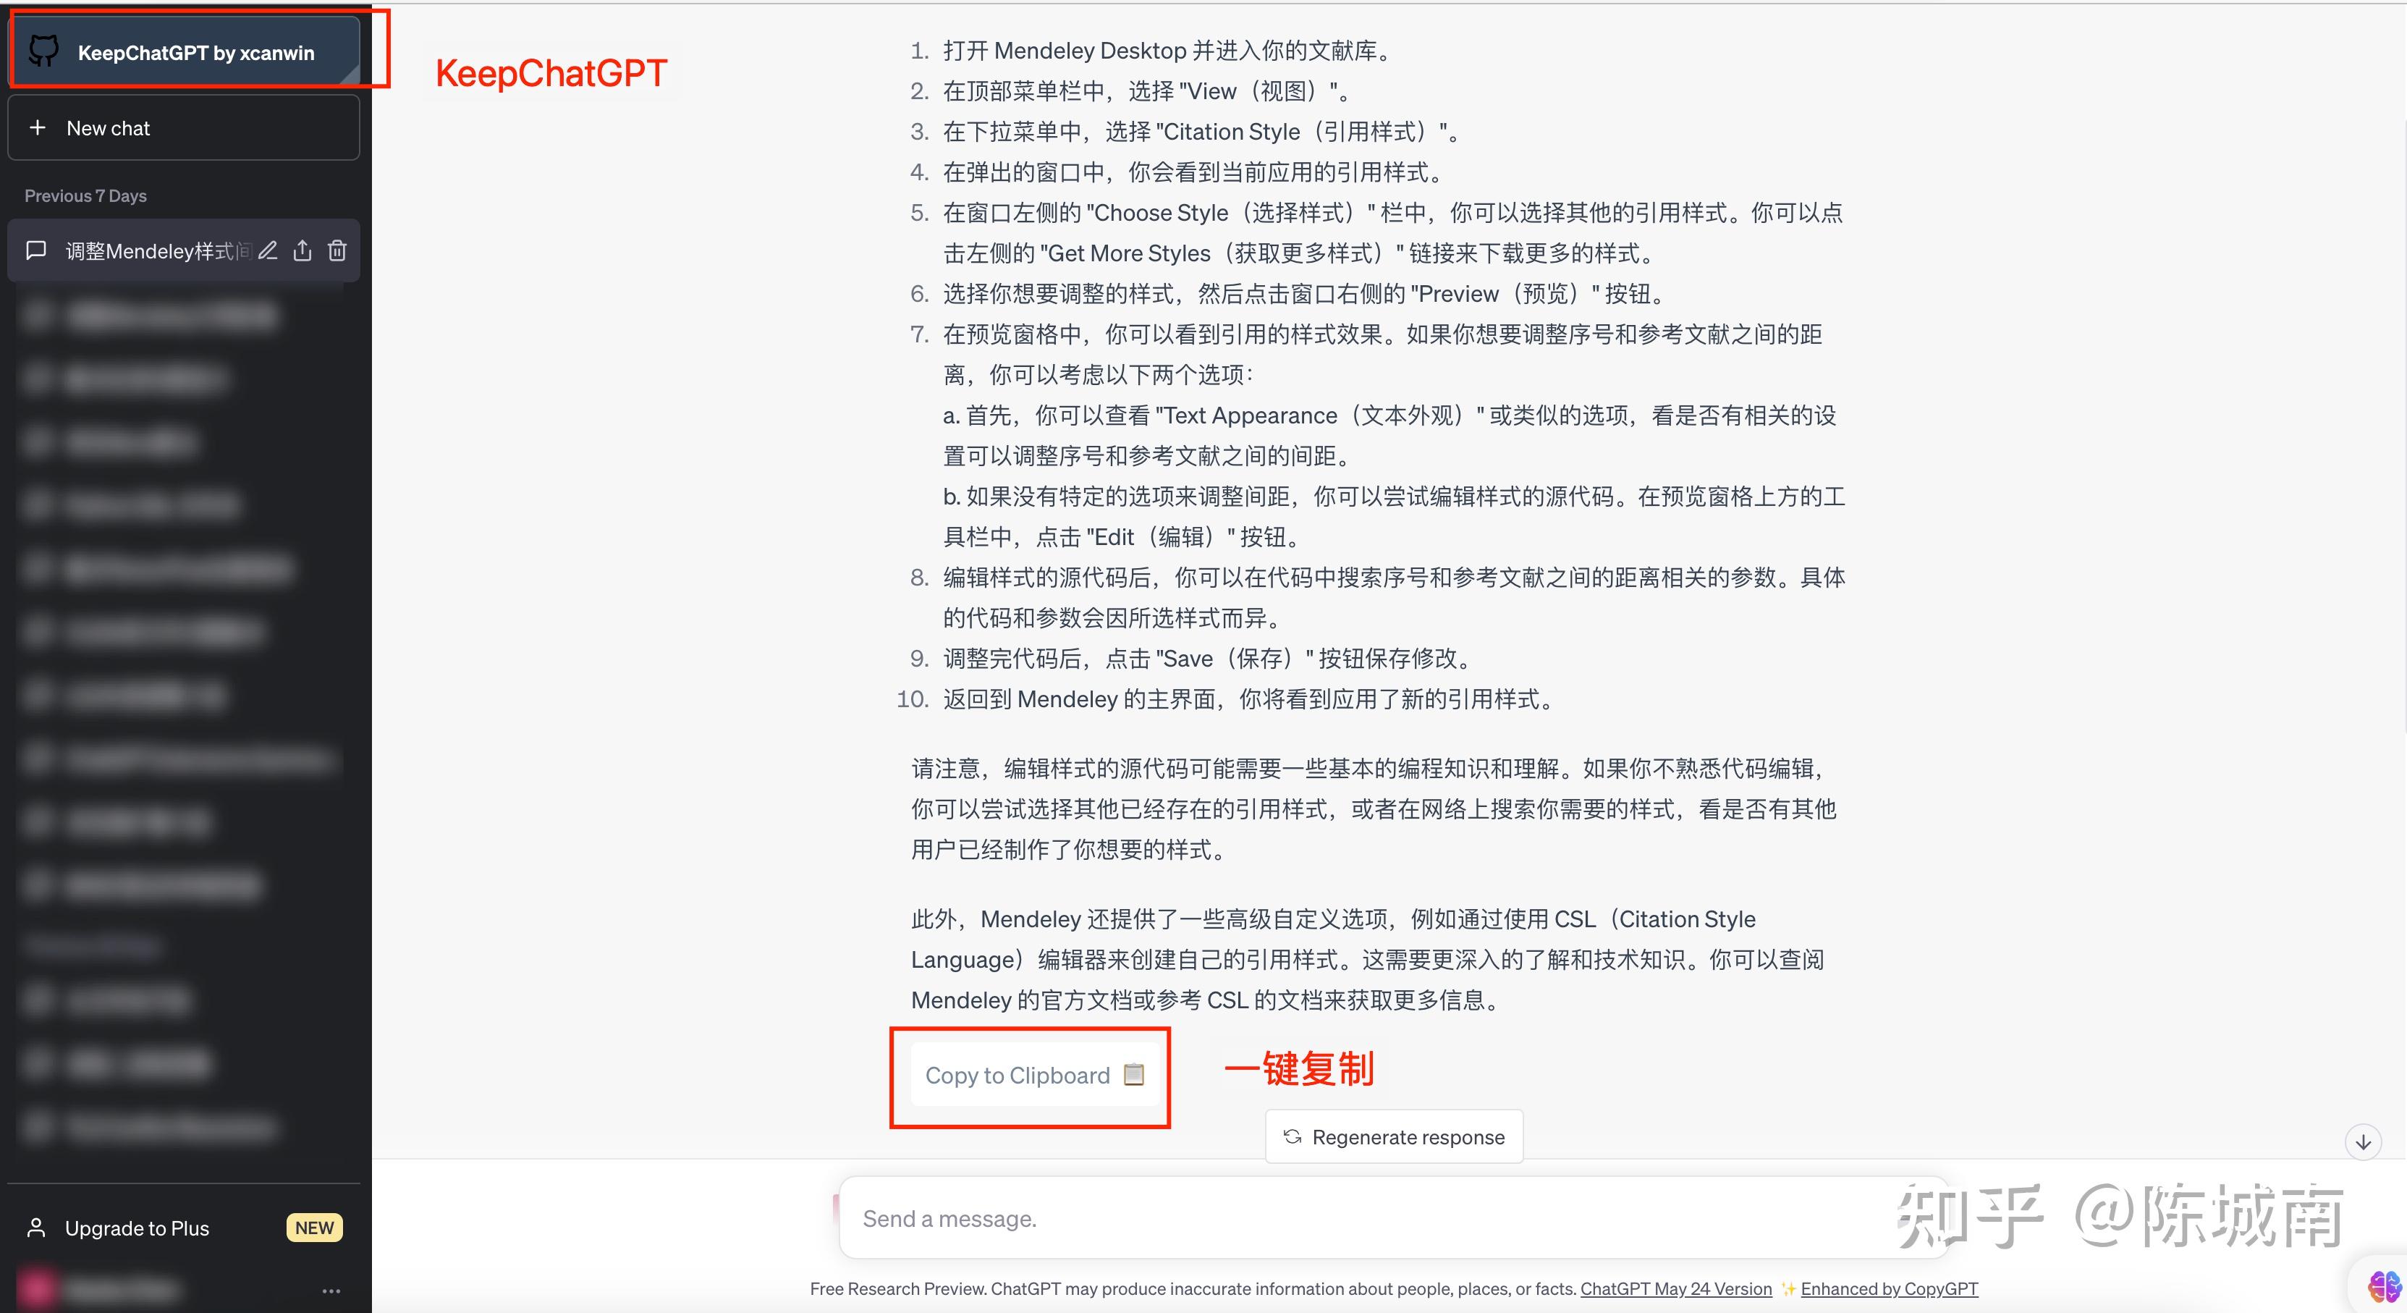Open the KeepChatGPT by xcanwin menu
The height and width of the screenshot is (1313, 2407).
pyautogui.click(x=184, y=51)
